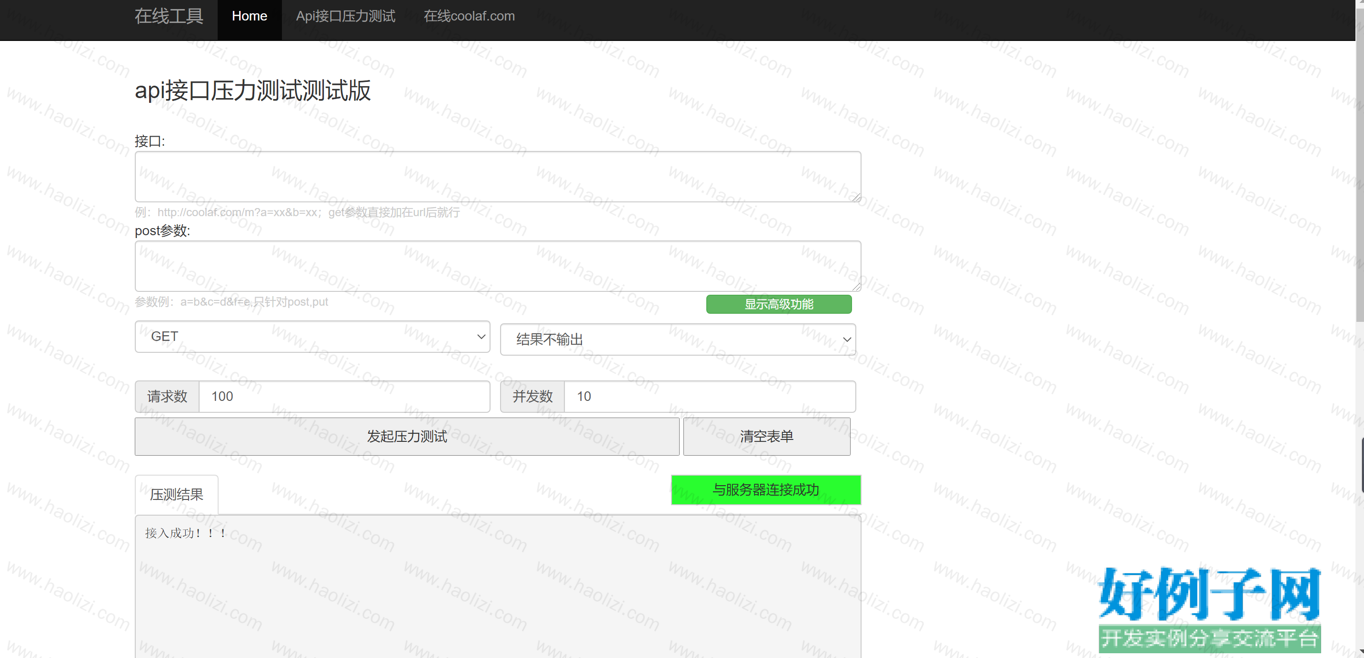The height and width of the screenshot is (658, 1364).
Task: Click the 接口 URL example hint text
Action: [297, 213]
